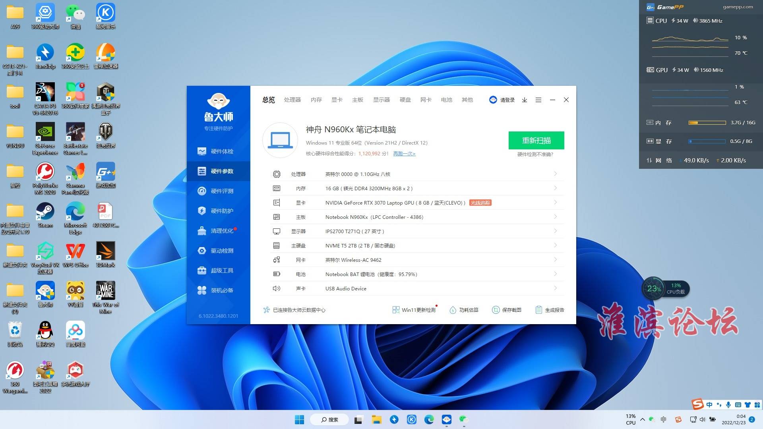The width and height of the screenshot is (763, 429).
Task: Expand the 主板 row chevron
Action: coord(556,216)
